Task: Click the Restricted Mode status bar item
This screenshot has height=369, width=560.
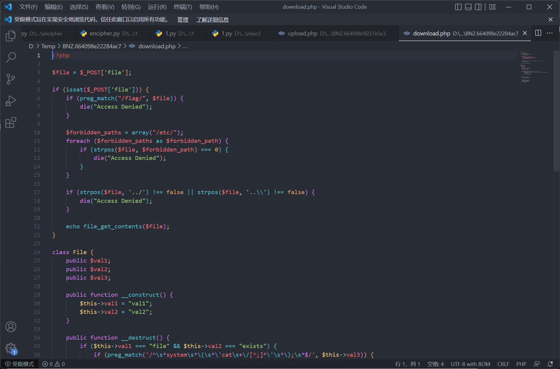Action: pyautogui.click(x=19, y=364)
